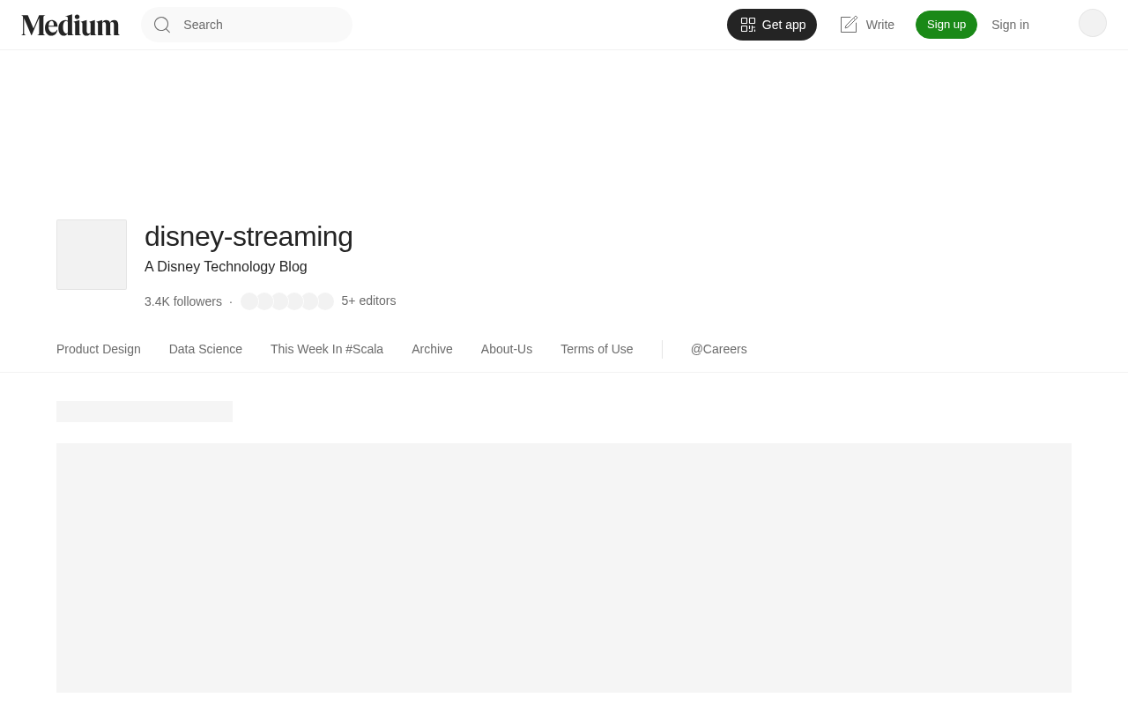
Task: Click the green Sign up button
Action: click(x=946, y=25)
